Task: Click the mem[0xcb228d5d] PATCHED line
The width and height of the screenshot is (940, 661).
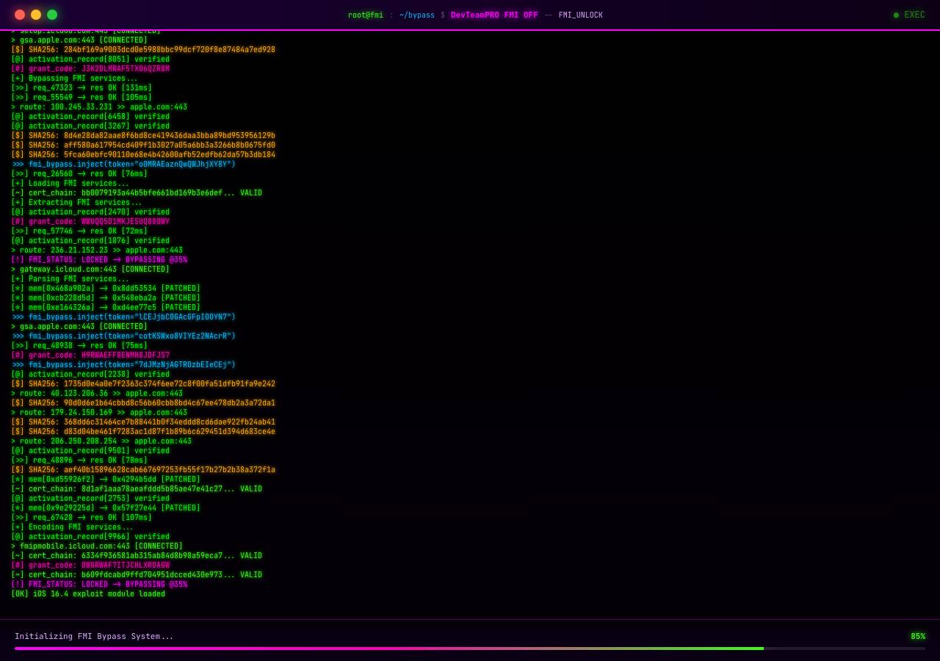Action: [106, 298]
